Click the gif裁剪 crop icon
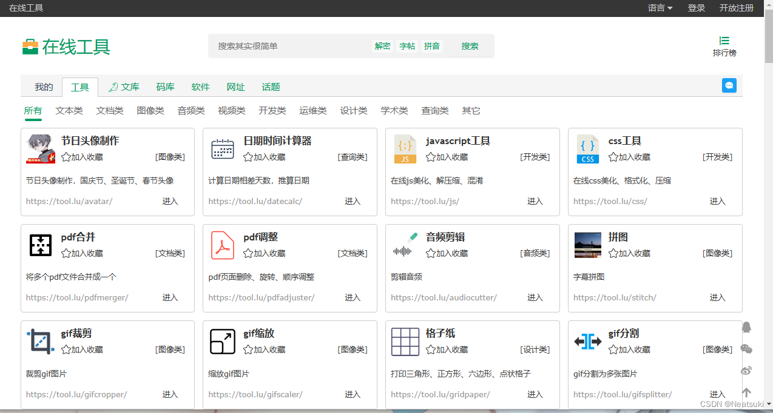The image size is (773, 413). 40,342
